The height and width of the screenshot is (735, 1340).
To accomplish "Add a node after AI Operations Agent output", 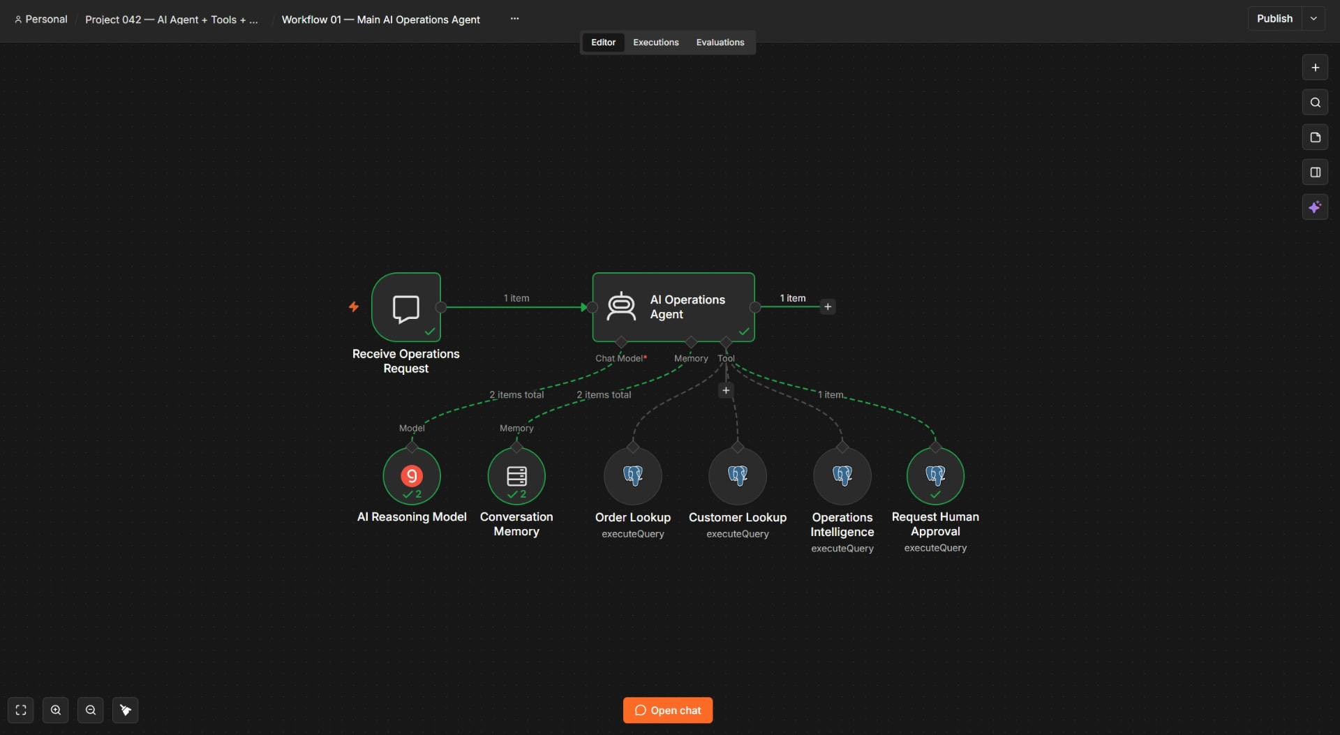I will (828, 307).
